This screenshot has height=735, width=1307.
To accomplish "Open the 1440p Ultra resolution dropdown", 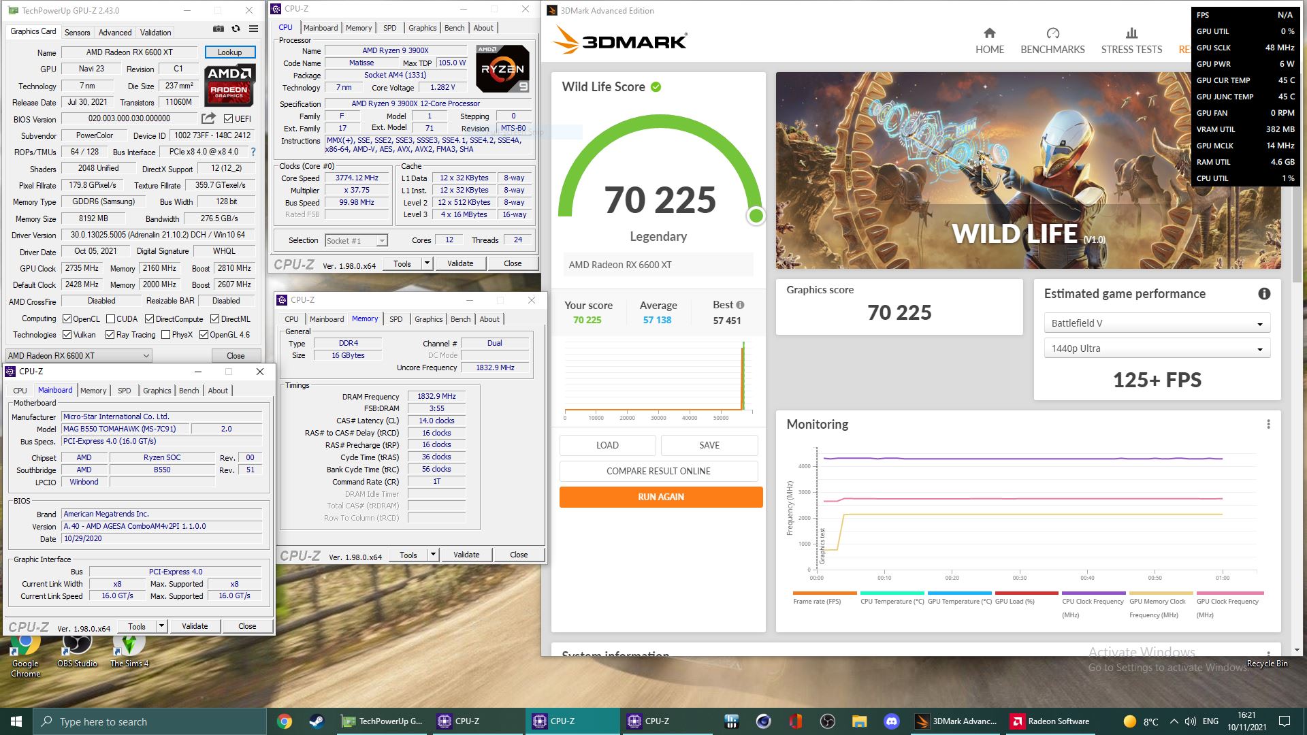I will (x=1157, y=348).
